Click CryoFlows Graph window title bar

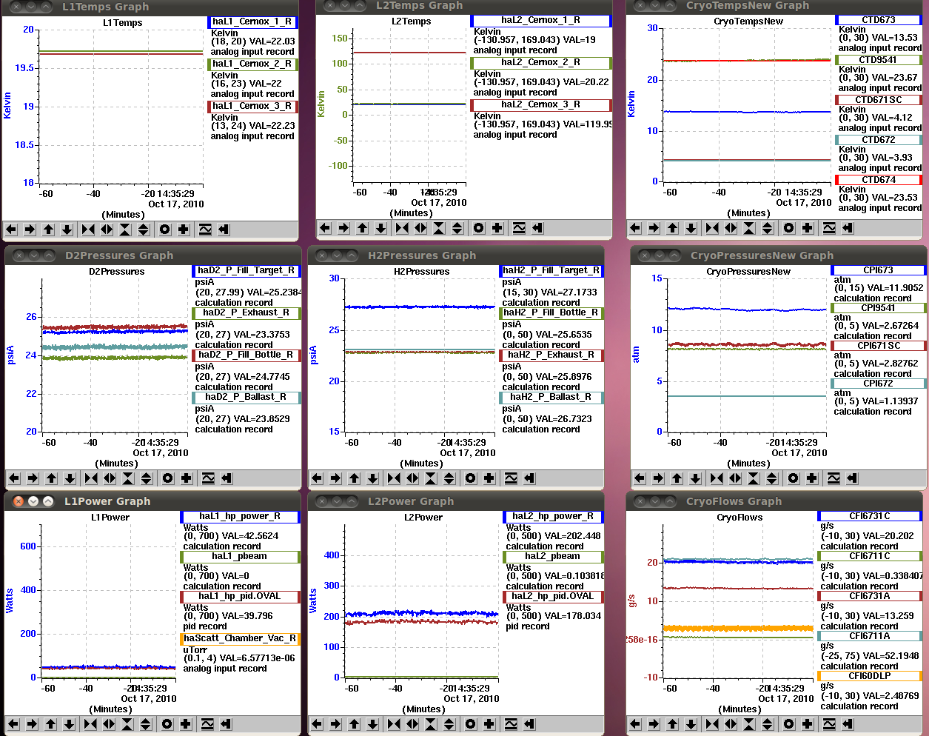pos(775,501)
